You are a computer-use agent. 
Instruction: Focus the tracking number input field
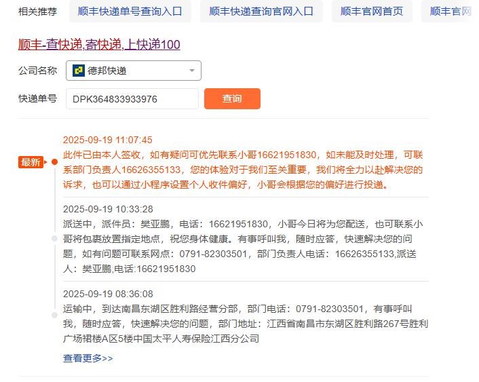pyautogui.click(x=132, y=98)
